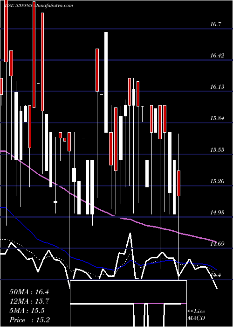
Task: Click the 50MA : 16.4 readout
Action: (x=29, y=292)
